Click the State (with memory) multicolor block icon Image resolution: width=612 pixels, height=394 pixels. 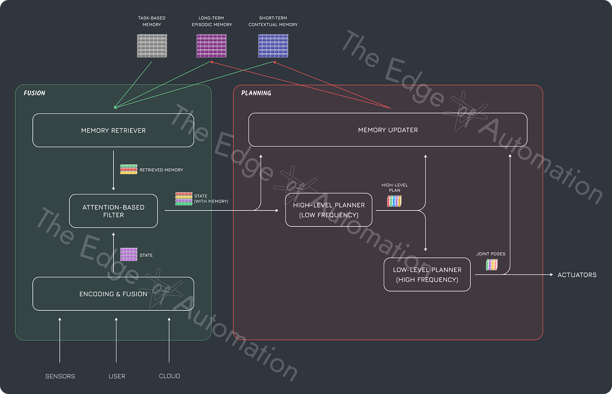tap(184, 199)
